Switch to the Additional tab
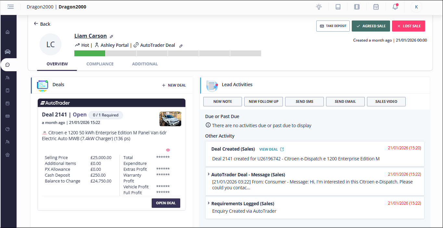This screenshot has width=443, height=228. coord(145,64)
